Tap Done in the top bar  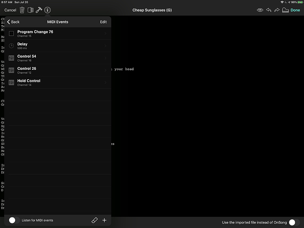(x=295, y=10)
